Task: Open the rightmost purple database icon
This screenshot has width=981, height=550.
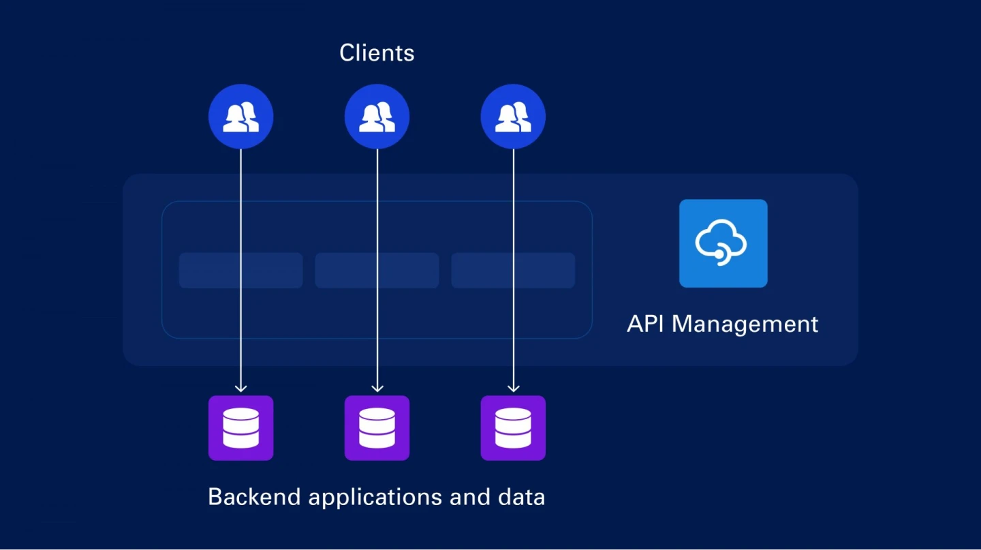Action: coord(513,428)
